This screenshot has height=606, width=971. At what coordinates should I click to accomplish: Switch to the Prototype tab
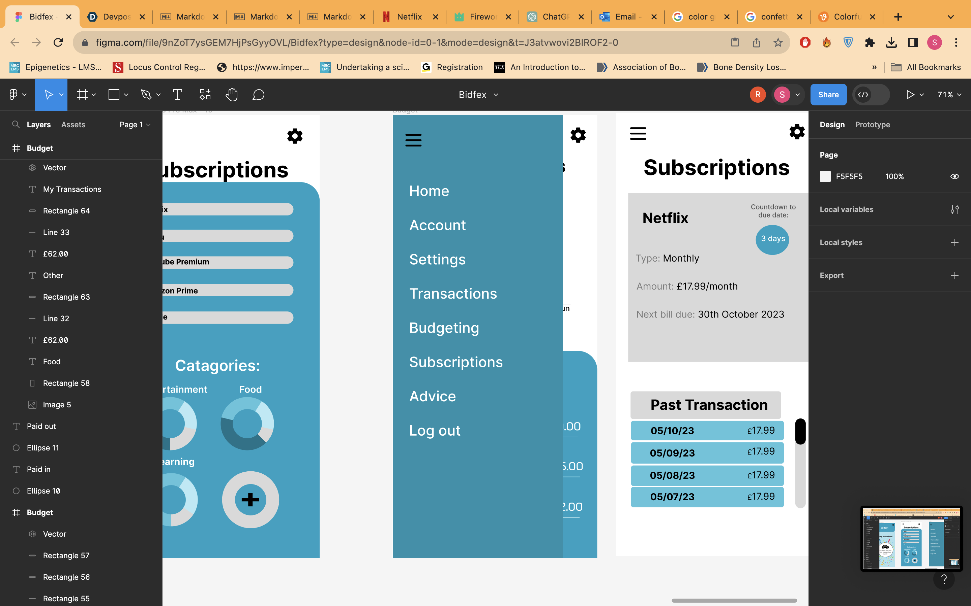872,125
